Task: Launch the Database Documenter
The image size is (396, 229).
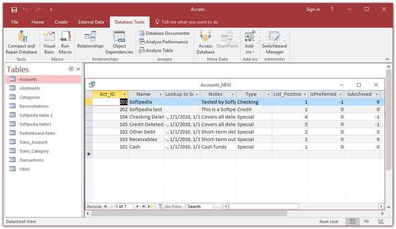Action: 164,33
